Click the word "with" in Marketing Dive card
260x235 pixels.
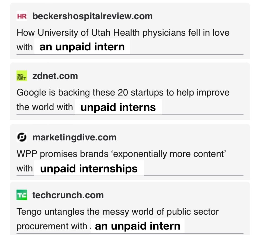(25, 168)
